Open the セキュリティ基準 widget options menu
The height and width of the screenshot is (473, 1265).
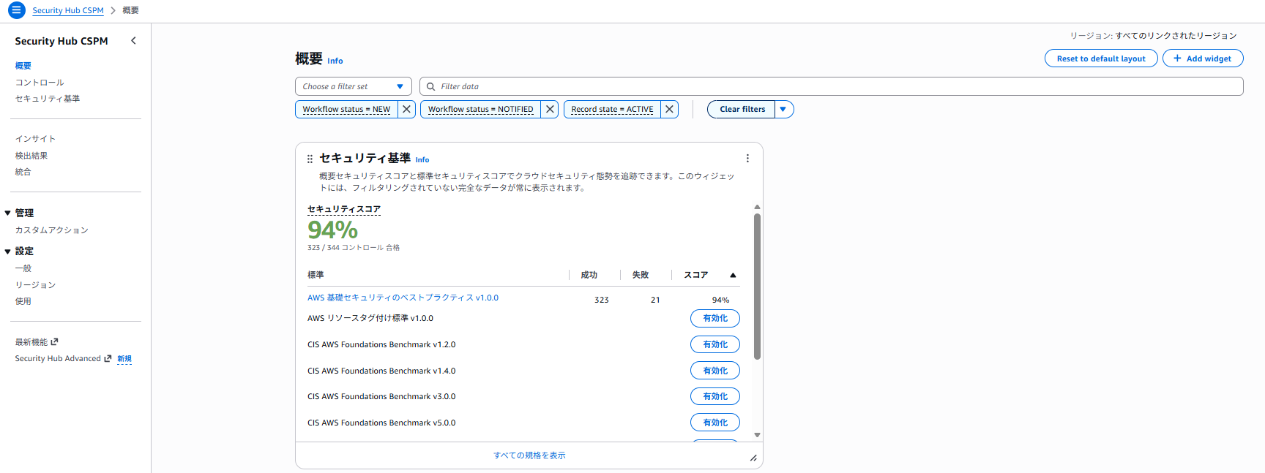pyautogui.click(x=747, y=159)
